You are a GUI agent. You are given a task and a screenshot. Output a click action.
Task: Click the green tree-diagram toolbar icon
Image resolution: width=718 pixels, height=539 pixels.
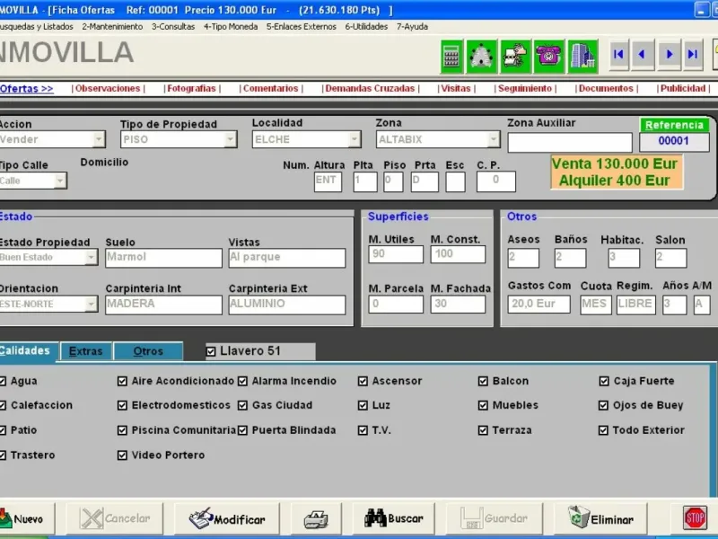[481, 57]
